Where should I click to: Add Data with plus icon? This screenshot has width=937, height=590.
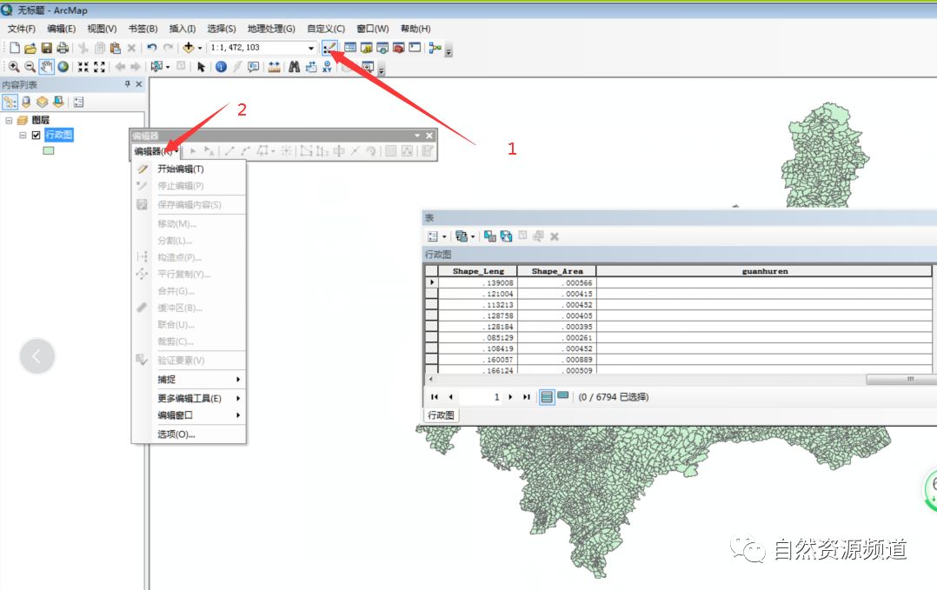189,48
